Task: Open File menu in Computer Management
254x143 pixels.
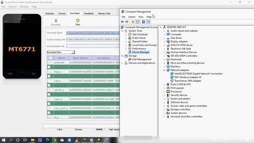Action: (123, 17)
